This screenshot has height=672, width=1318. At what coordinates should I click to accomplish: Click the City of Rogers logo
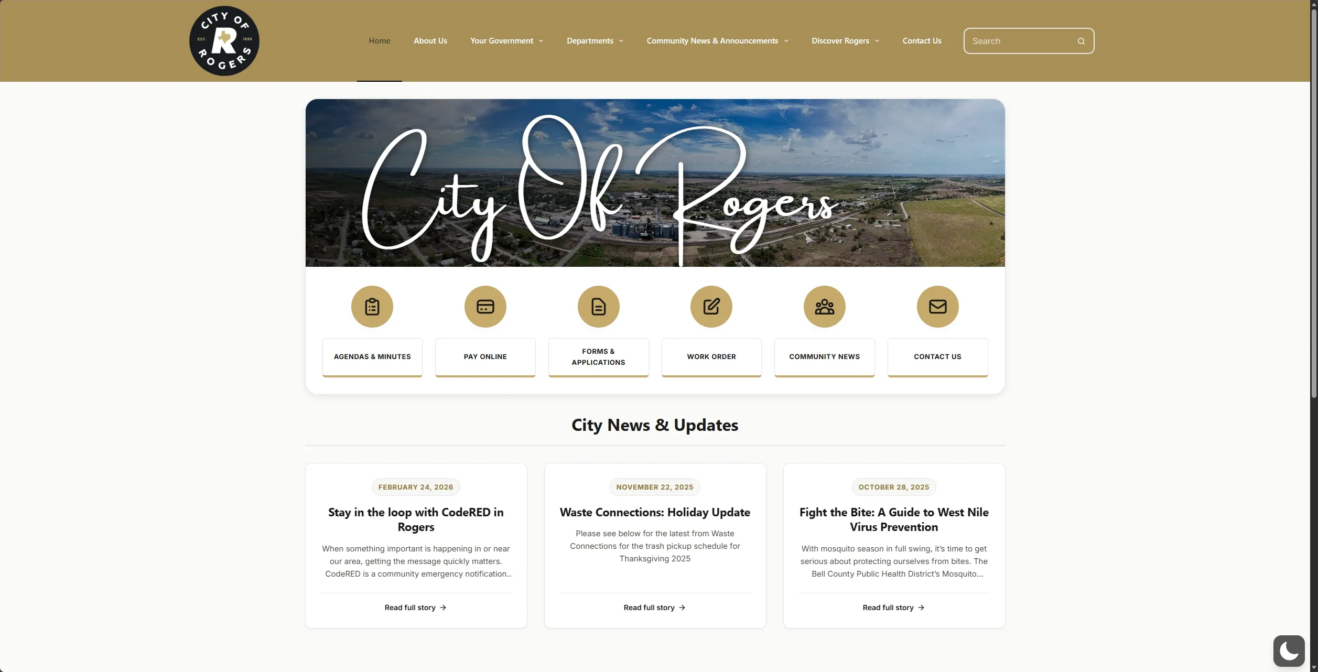pos(224,40)
